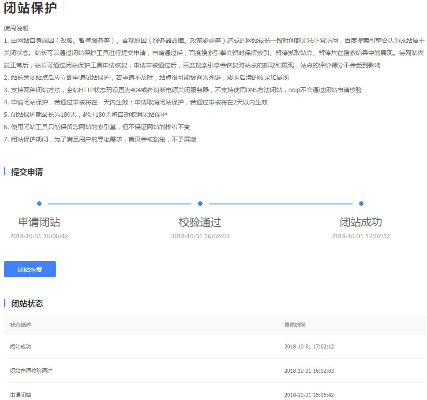Click the 闭站恢复 button

click(x=30, y=269)
